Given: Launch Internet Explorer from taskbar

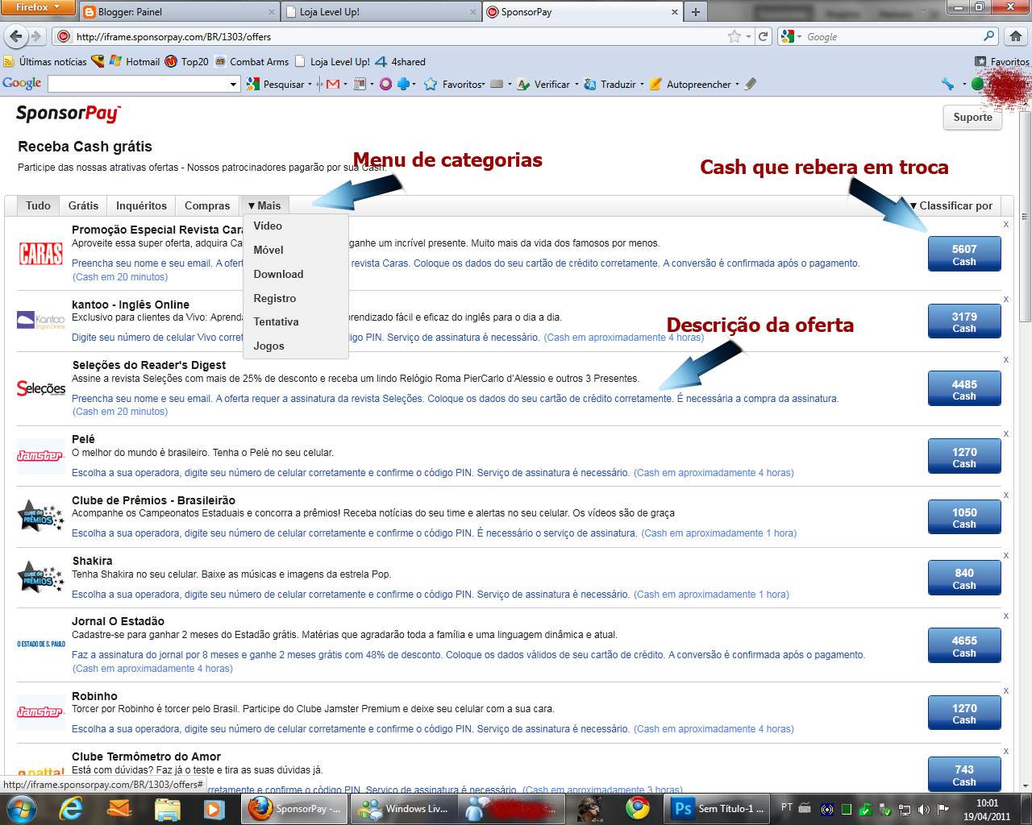Looking at the screenshot, I should 71,808.
